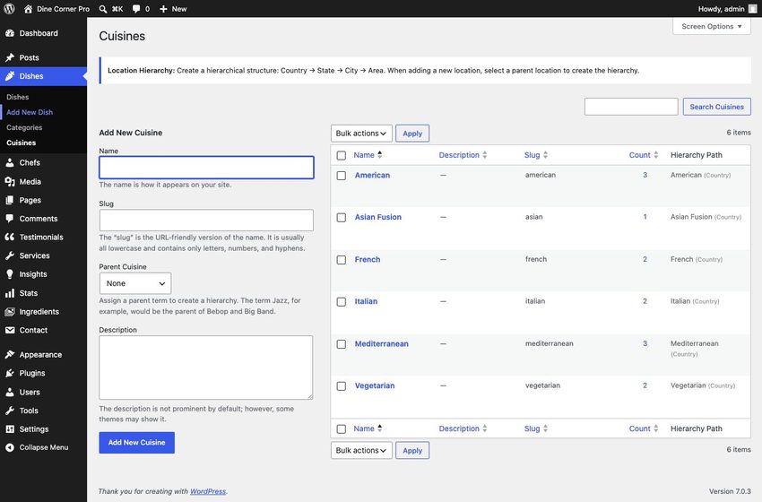The width and height of the screenshot is (762, 502).
Task: Click the home icon beside Dine Corner Pro
Action: pyautogui.click(x=28, y=9)
